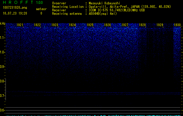Click the 1927 time marker
Screen dimensions: 183x116
(x=125, y=25)
